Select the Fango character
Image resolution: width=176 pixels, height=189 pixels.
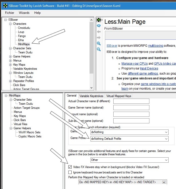(x=22, y=36)
